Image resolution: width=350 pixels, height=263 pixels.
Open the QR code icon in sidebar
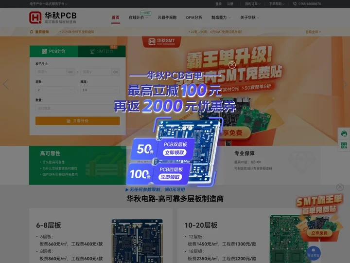click(x=344, y=145)
